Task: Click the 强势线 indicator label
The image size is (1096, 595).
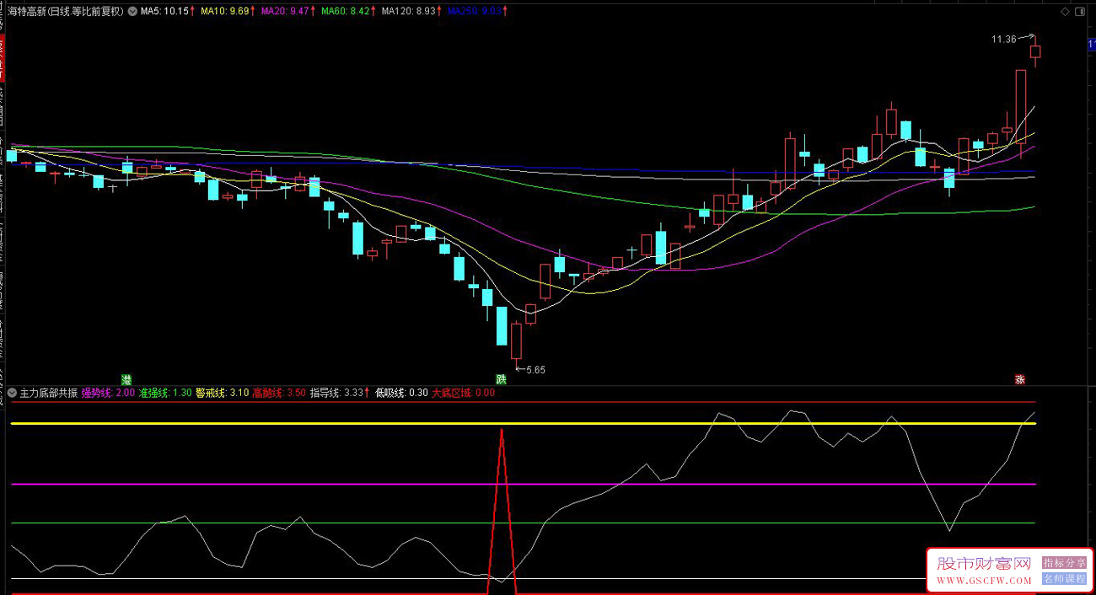Action: tap(108, 393)
